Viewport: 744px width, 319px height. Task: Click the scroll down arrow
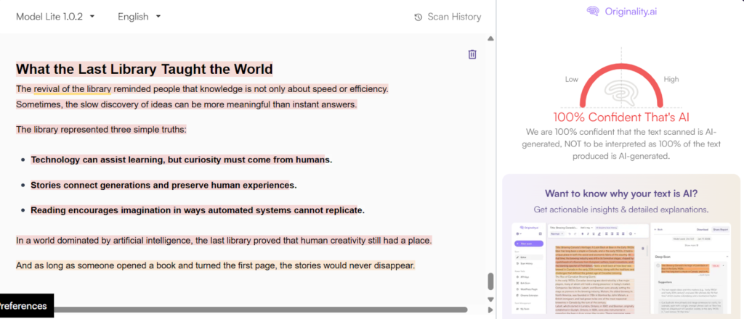click(490, 299)
